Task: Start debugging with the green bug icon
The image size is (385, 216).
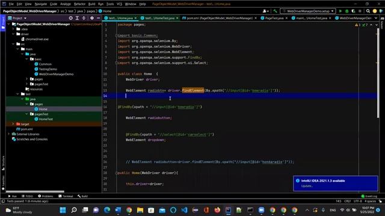Action: (346, 11)
